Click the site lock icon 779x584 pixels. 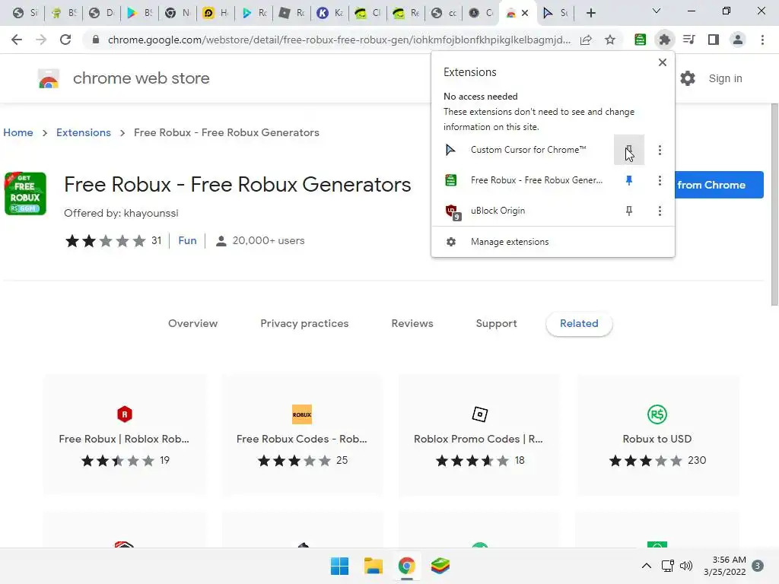click(x=96, y=40)
